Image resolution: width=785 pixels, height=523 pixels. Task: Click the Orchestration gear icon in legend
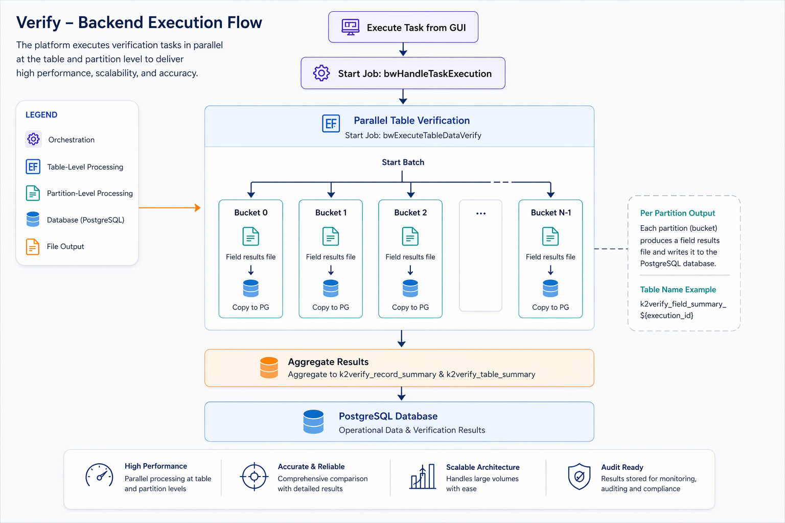click(34, 139)
